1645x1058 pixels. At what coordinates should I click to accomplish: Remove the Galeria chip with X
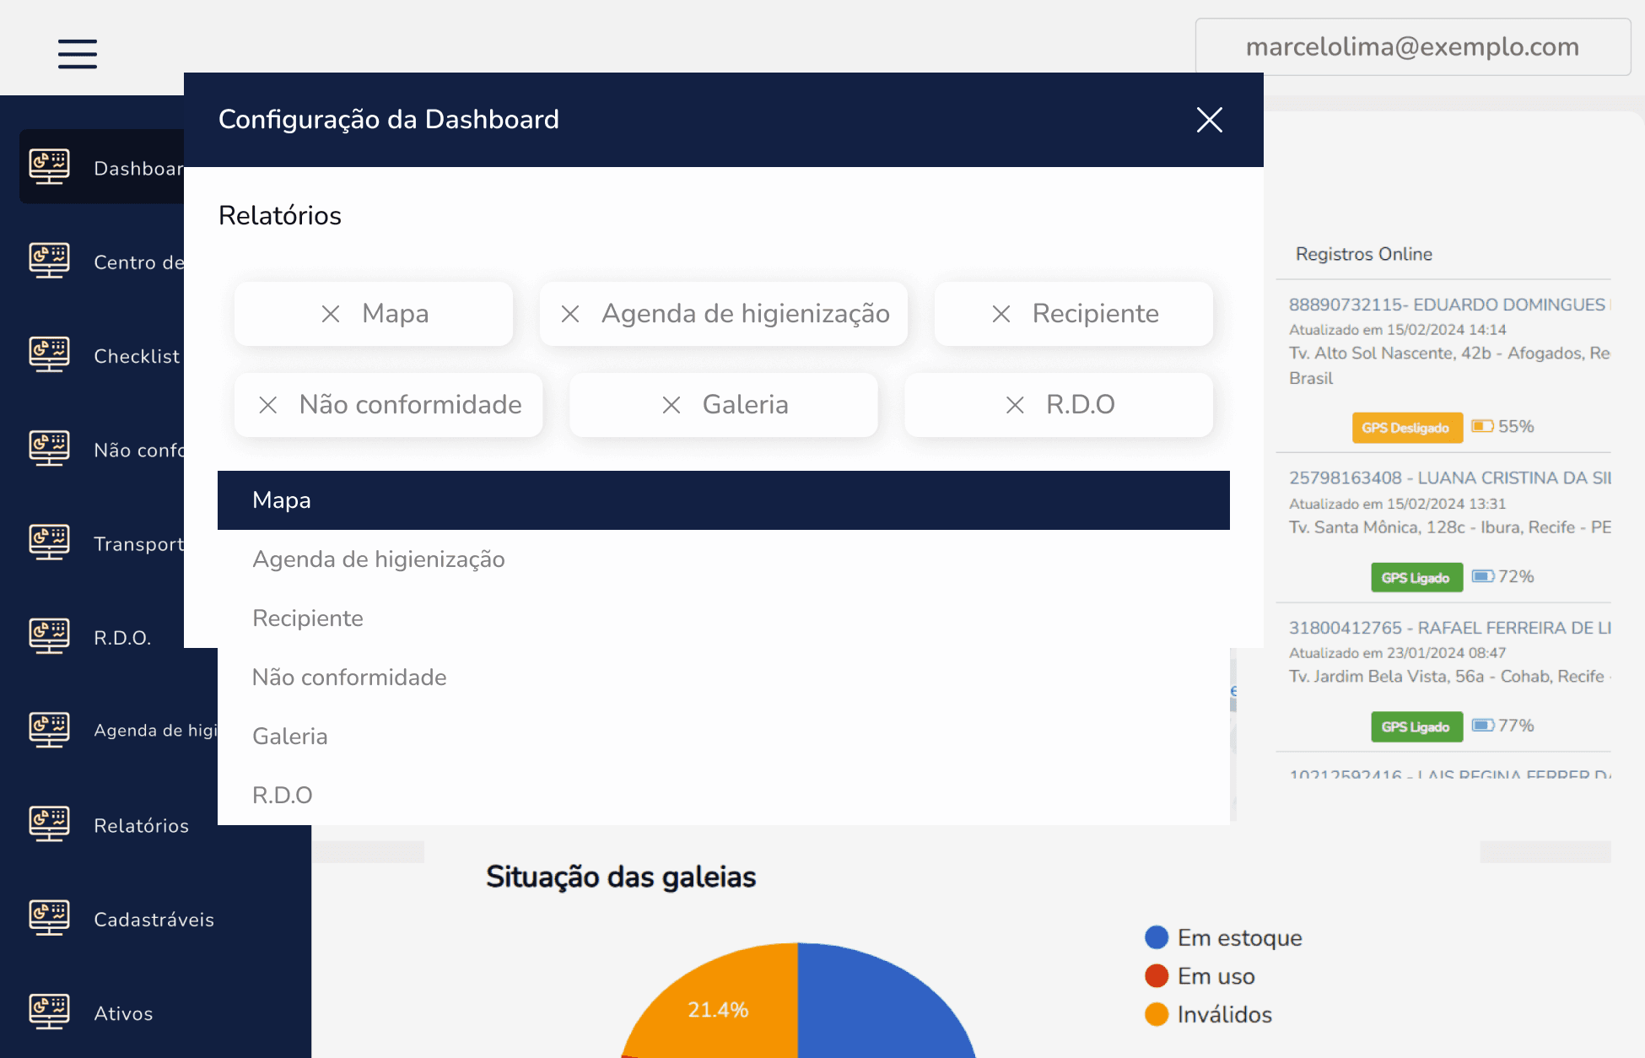tap(671, 405)
